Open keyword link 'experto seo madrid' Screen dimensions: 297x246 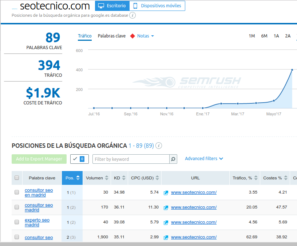[37, 222]
